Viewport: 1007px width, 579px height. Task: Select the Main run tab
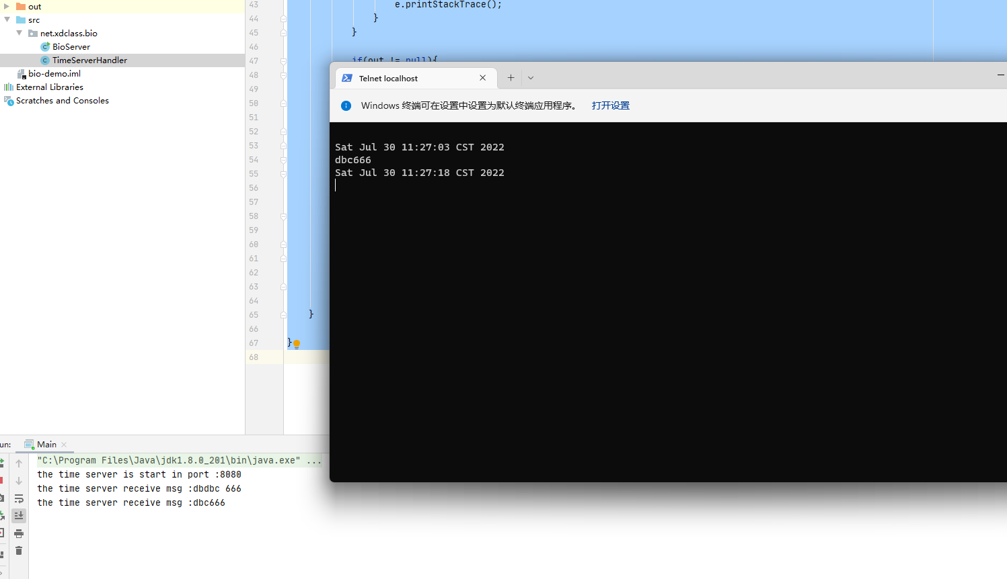pos(46,445)
